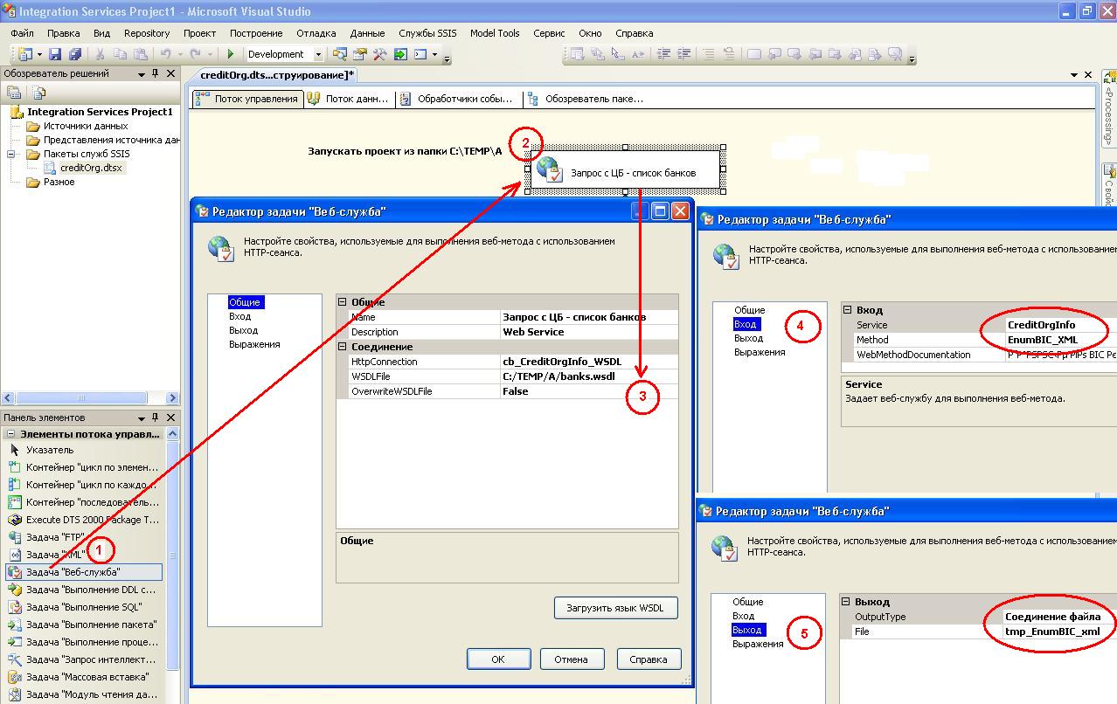Pin the Панель элементов panel
The image size is (1117, 704).
coord(156,418)
